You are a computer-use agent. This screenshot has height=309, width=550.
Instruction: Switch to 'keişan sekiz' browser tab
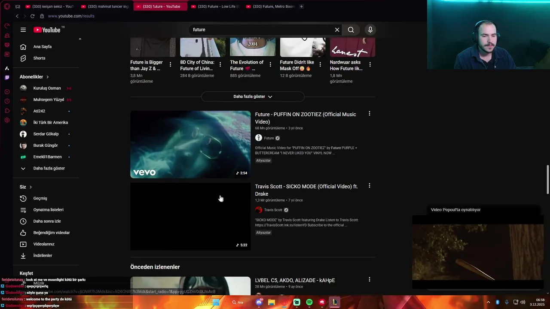[50, 6]
